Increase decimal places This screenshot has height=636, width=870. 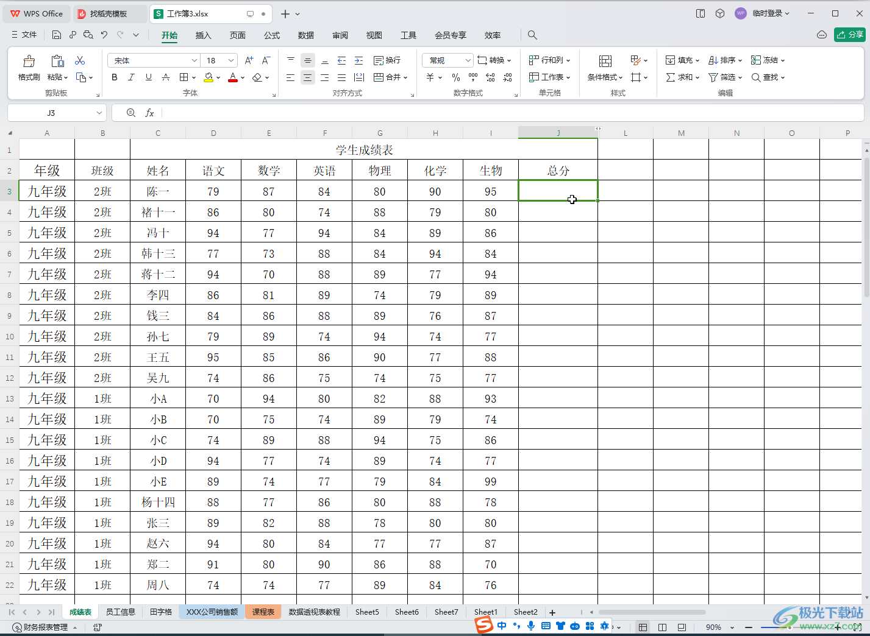pyautogui.click(x=490, y=77)
